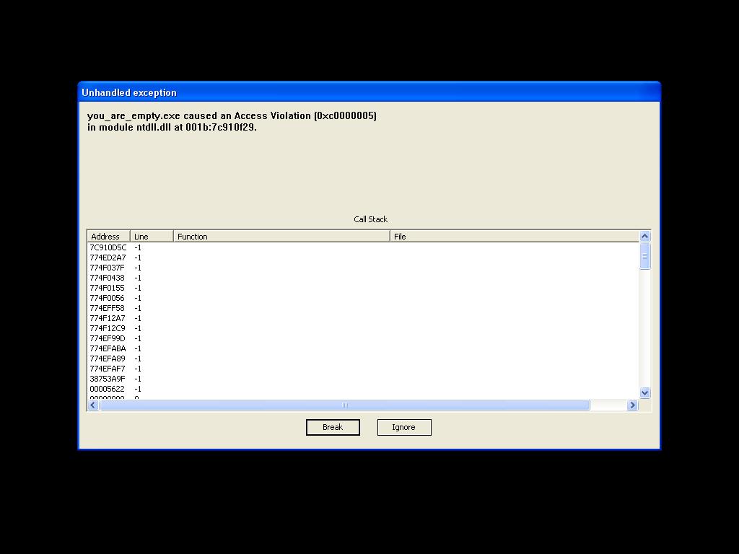Click the left scroll arrow of call stack

[93, 405]
